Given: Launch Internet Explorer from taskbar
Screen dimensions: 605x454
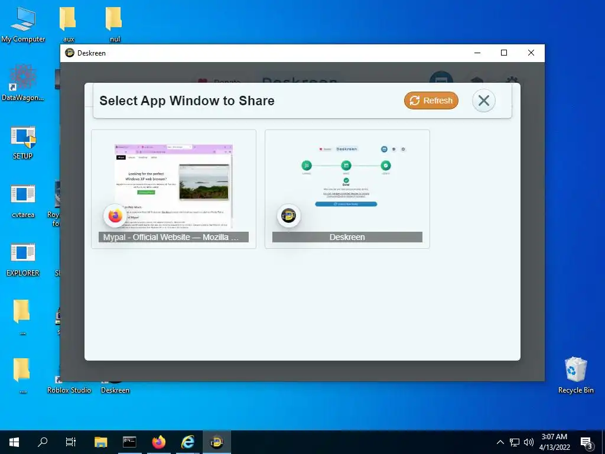Looking at the screenshot, I should (x=188, y=442).
